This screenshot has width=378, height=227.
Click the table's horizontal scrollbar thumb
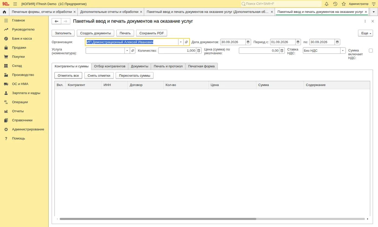pyautogui.click(x=158, y=219)
